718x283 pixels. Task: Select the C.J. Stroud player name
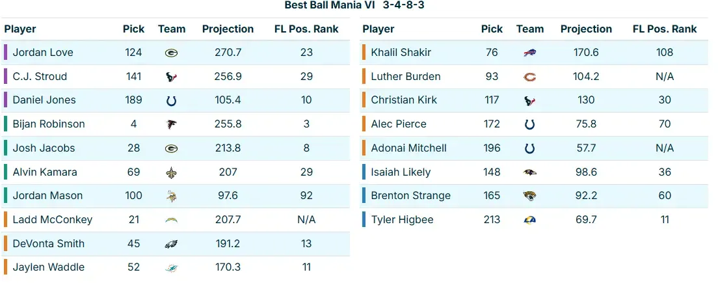(x=40, y=77)
